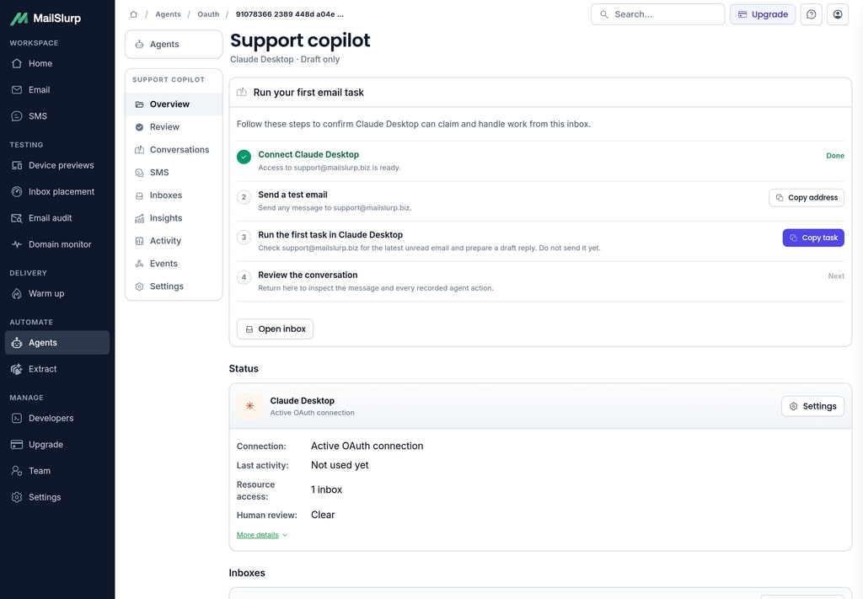The width and height of the screenshot is (863, 599).
Task: Click the Active OAuth connection value
Action: coord(367,446)
